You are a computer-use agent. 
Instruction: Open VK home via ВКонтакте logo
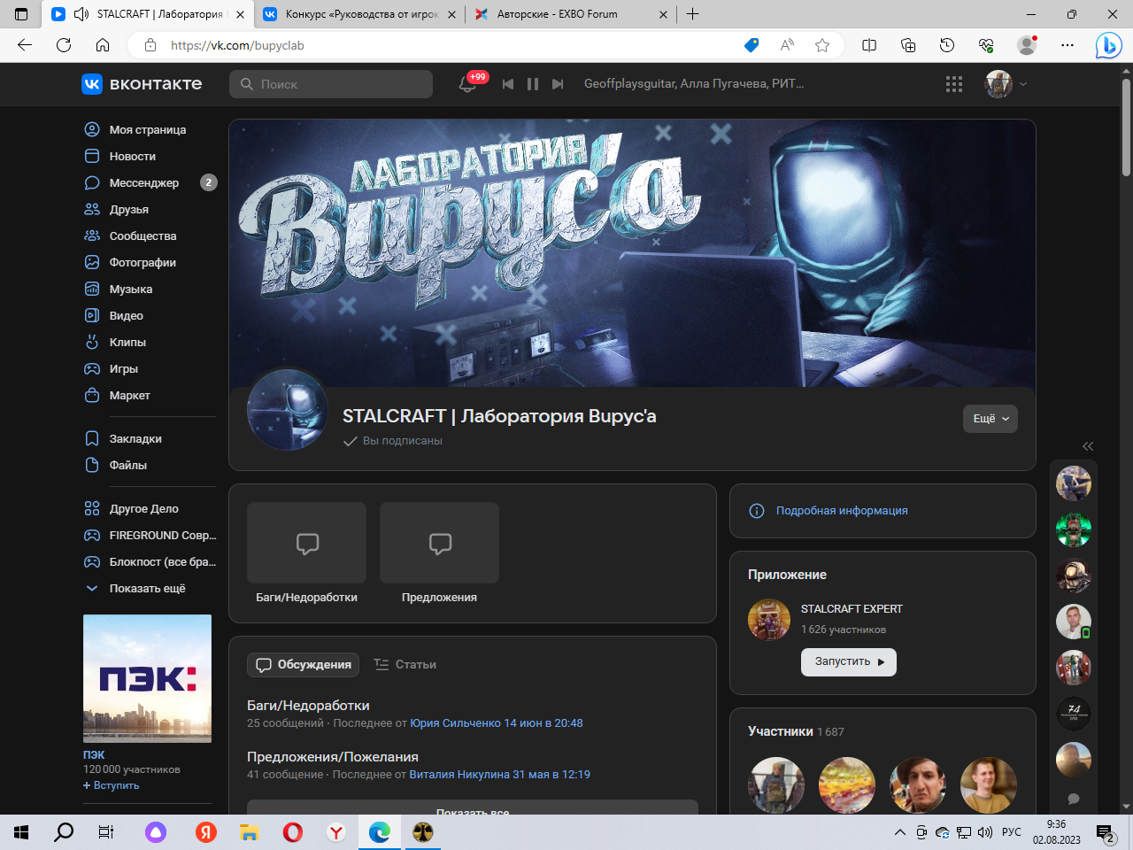tap(142, 84)
